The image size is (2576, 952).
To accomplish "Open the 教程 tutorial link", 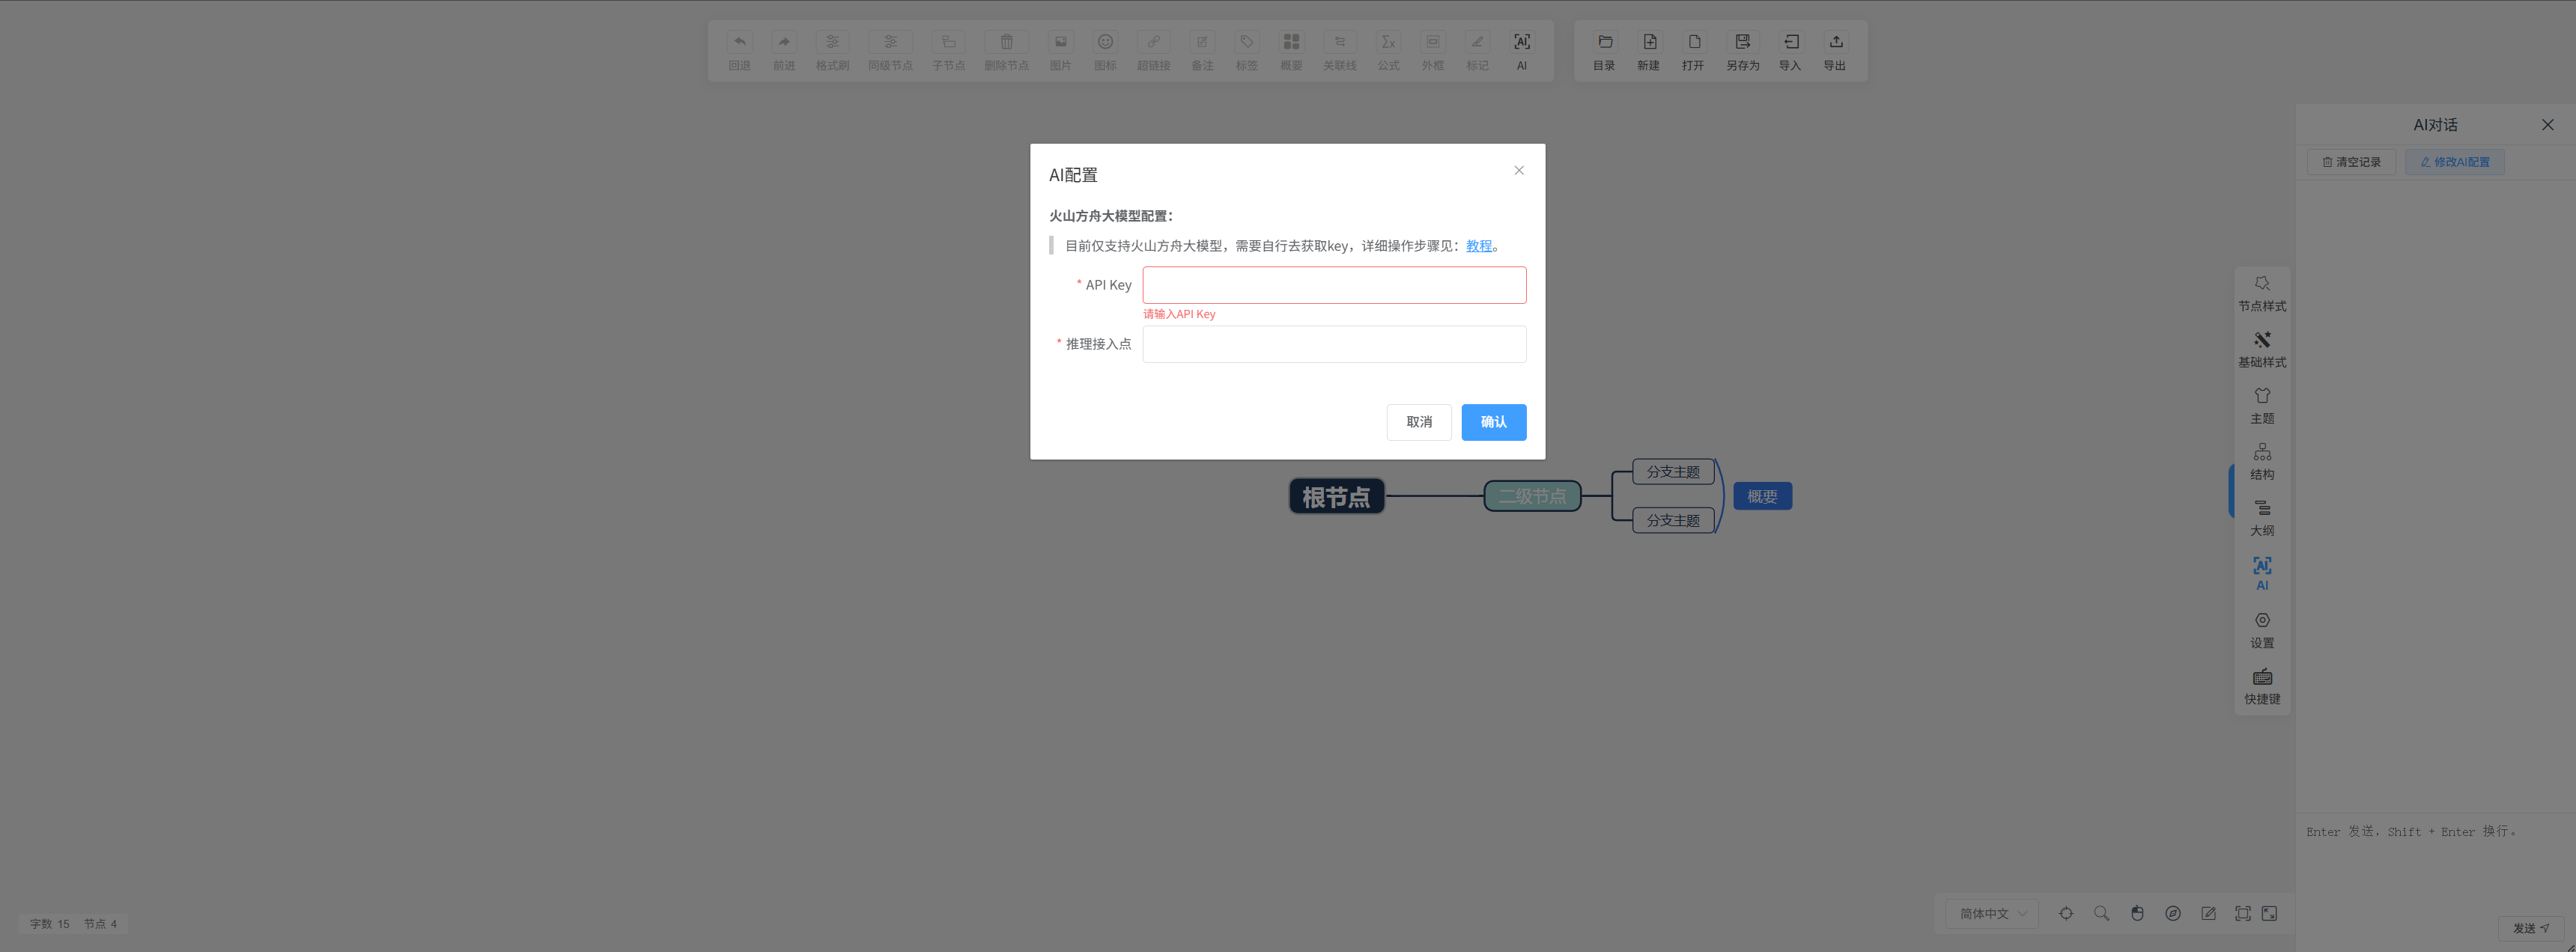I will [x=1478, y=245].
